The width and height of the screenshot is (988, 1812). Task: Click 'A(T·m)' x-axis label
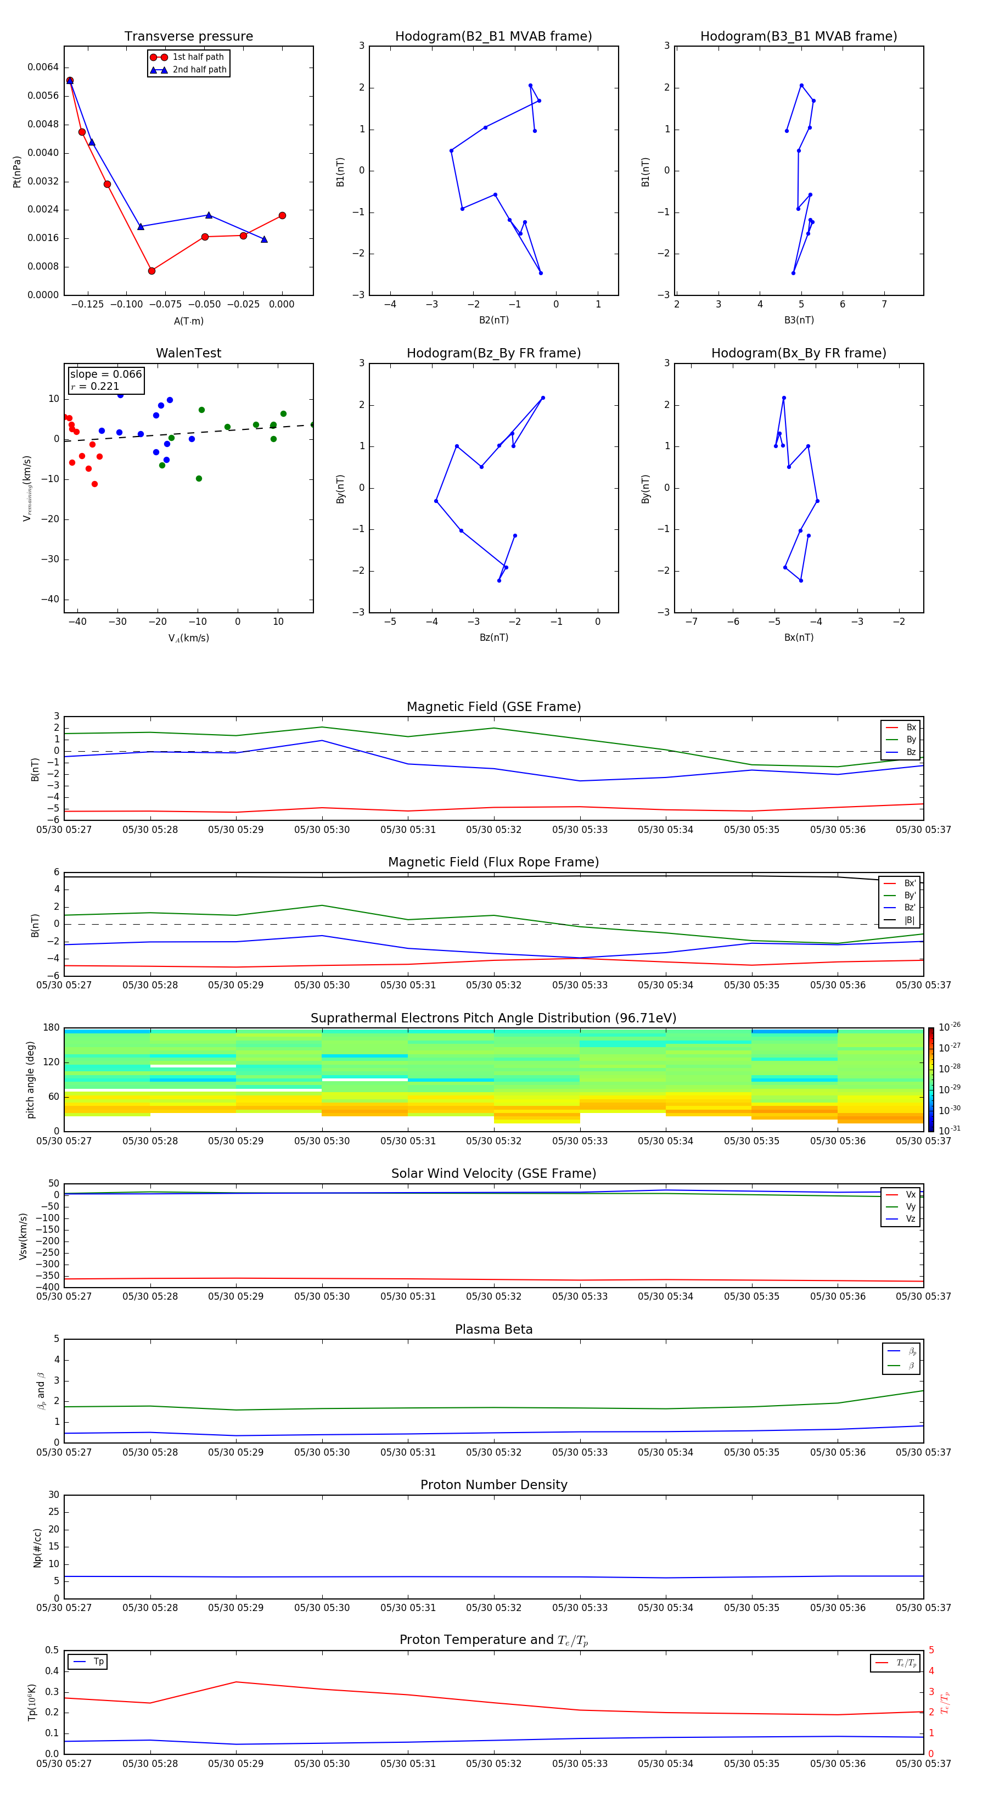(x=188, y=321)
